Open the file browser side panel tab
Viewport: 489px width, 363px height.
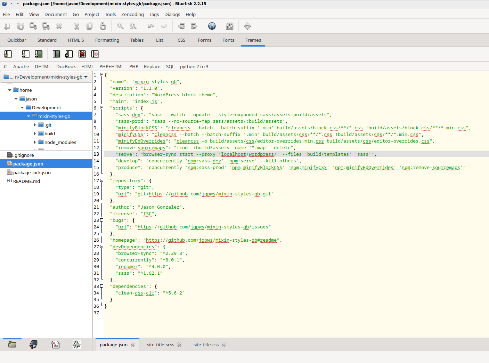click(12, 345)
